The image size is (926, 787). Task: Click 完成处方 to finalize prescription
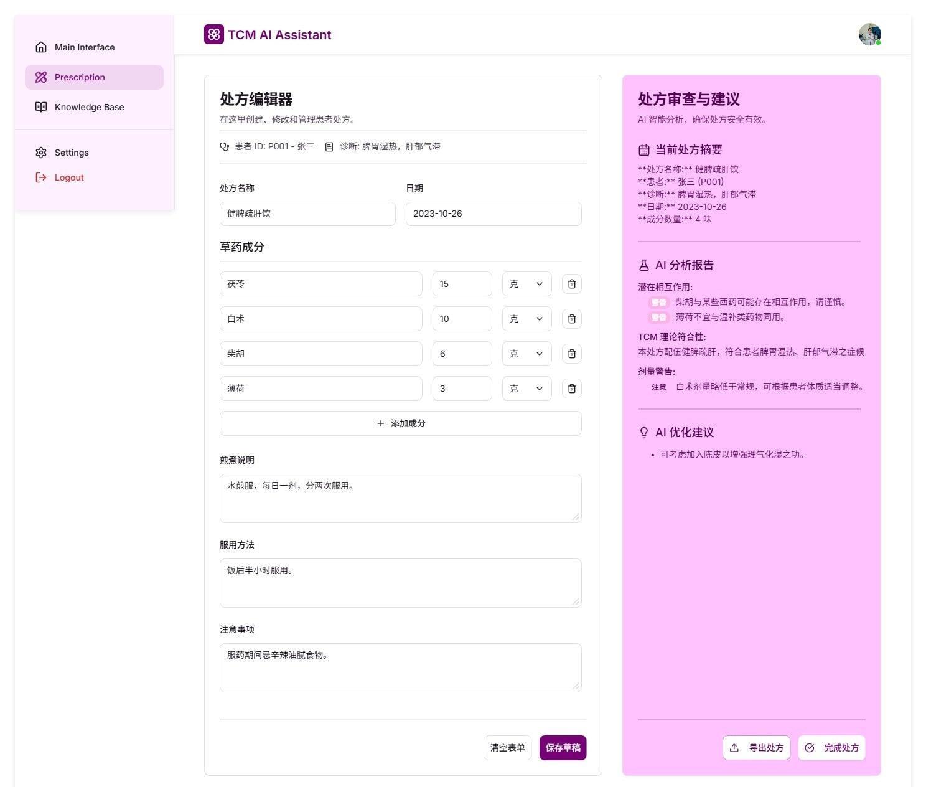click(x=831, y=748)
